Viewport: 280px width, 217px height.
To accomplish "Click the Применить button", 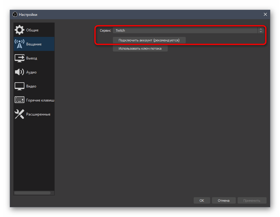I will pos(252,201).
